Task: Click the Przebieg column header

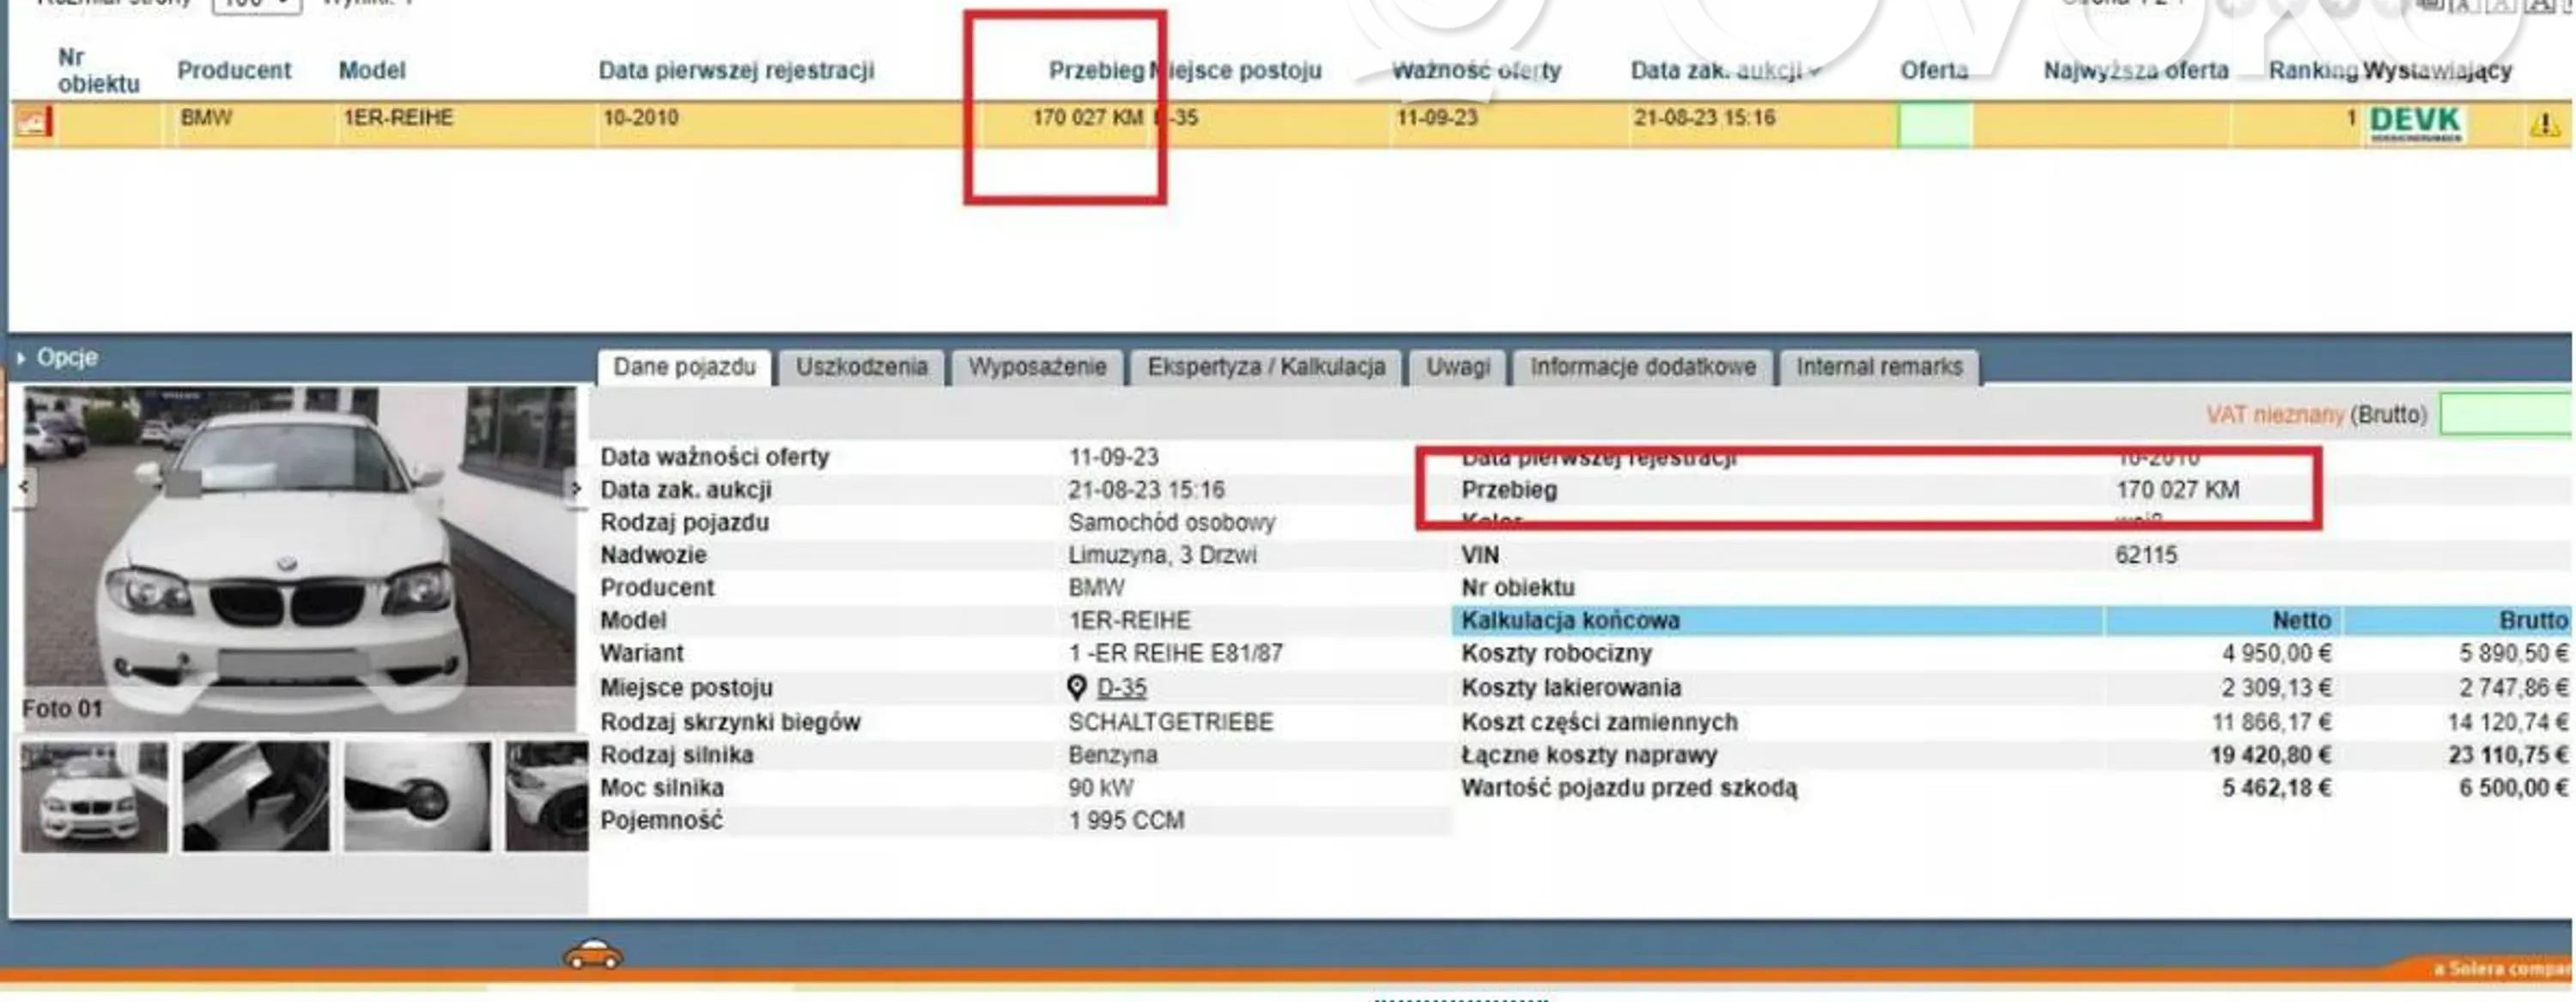Action: (x=1095, y=71)
